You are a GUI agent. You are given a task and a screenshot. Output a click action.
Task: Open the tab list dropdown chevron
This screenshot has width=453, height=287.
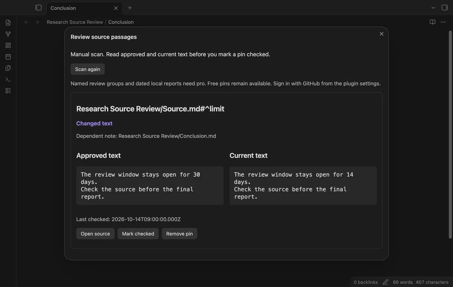pyautogui.click(x=433, y=8)
